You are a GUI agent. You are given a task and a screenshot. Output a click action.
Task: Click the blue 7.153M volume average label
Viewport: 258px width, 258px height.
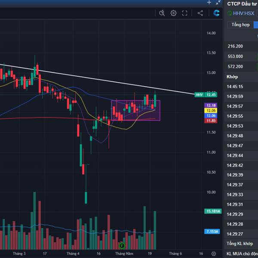click(212, 231)
